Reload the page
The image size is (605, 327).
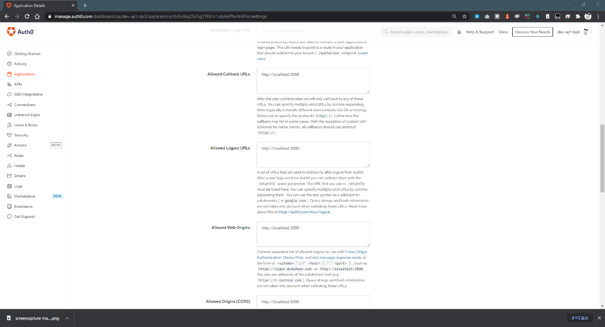tap(27, 16)
